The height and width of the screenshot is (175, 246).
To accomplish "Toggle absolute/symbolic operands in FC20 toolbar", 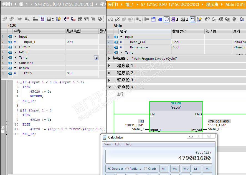I will [42, 19].
